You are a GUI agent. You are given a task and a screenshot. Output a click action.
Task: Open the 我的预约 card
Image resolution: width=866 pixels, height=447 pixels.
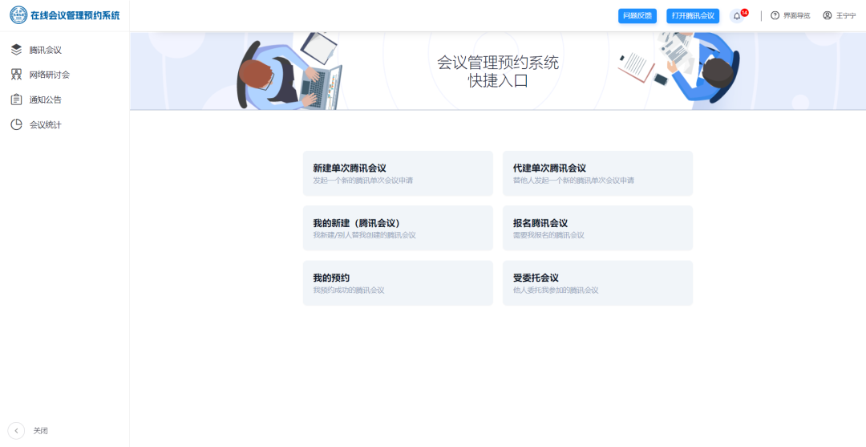click(x=398, y=283)
